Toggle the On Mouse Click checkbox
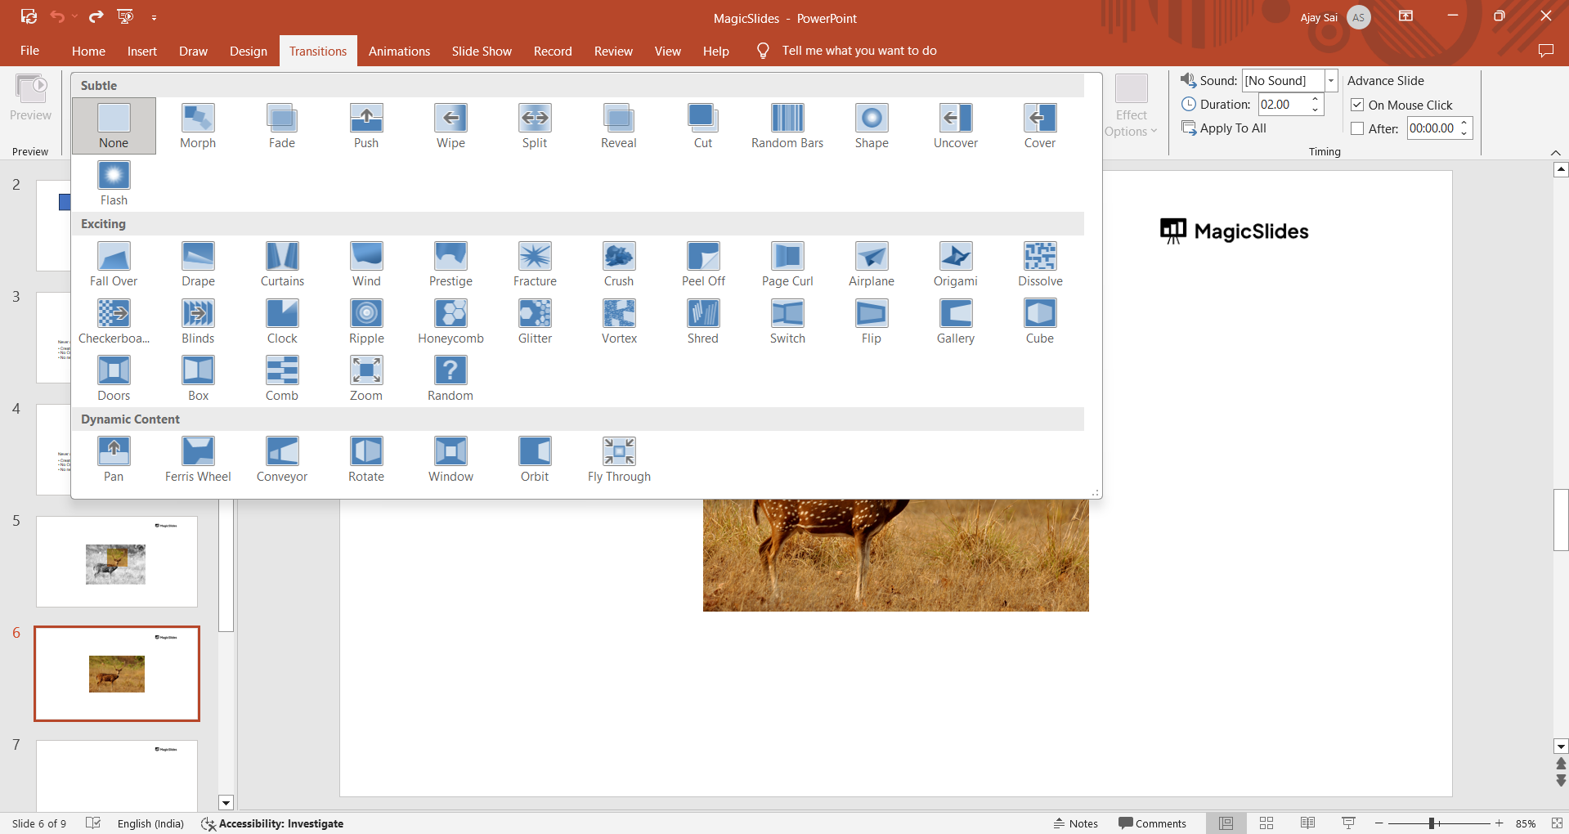 [1357, 105]
